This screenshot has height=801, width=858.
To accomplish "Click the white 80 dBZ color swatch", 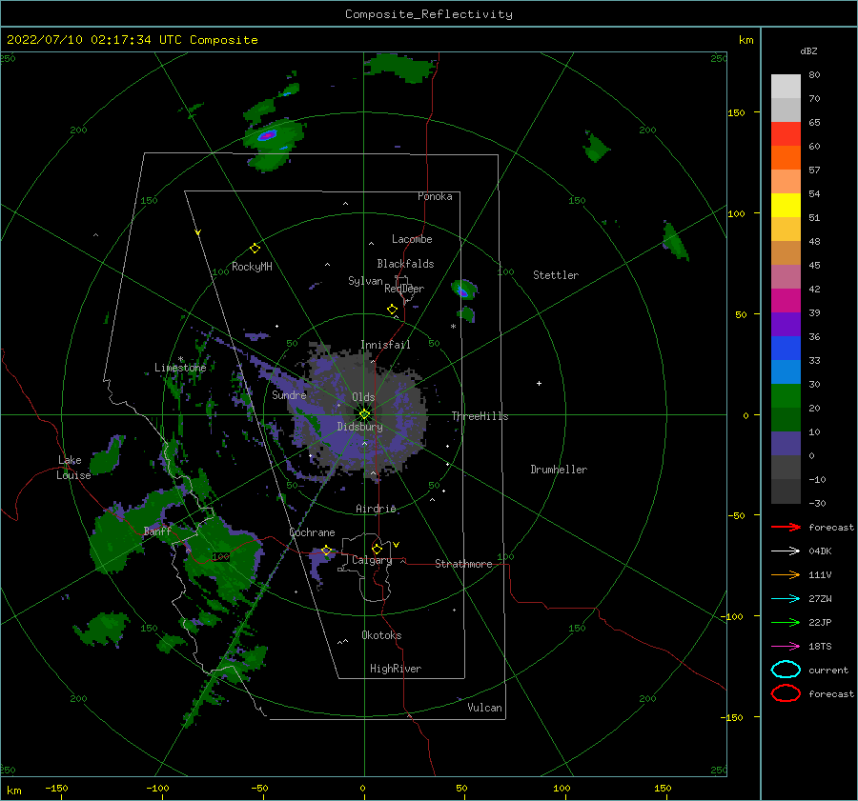I will click(786, 86).
